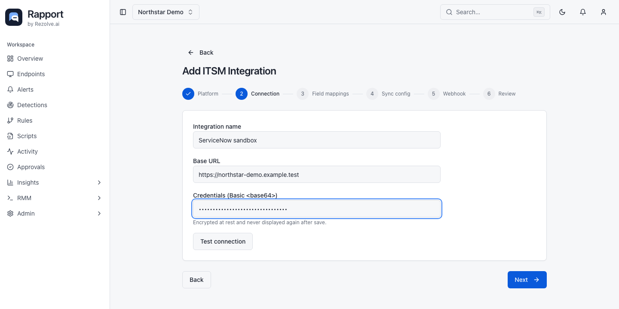Image resolution: width=619 pixels, height=309 pixels.
Task: Toggle the sidebar panel icon
Action: point(123,12)
